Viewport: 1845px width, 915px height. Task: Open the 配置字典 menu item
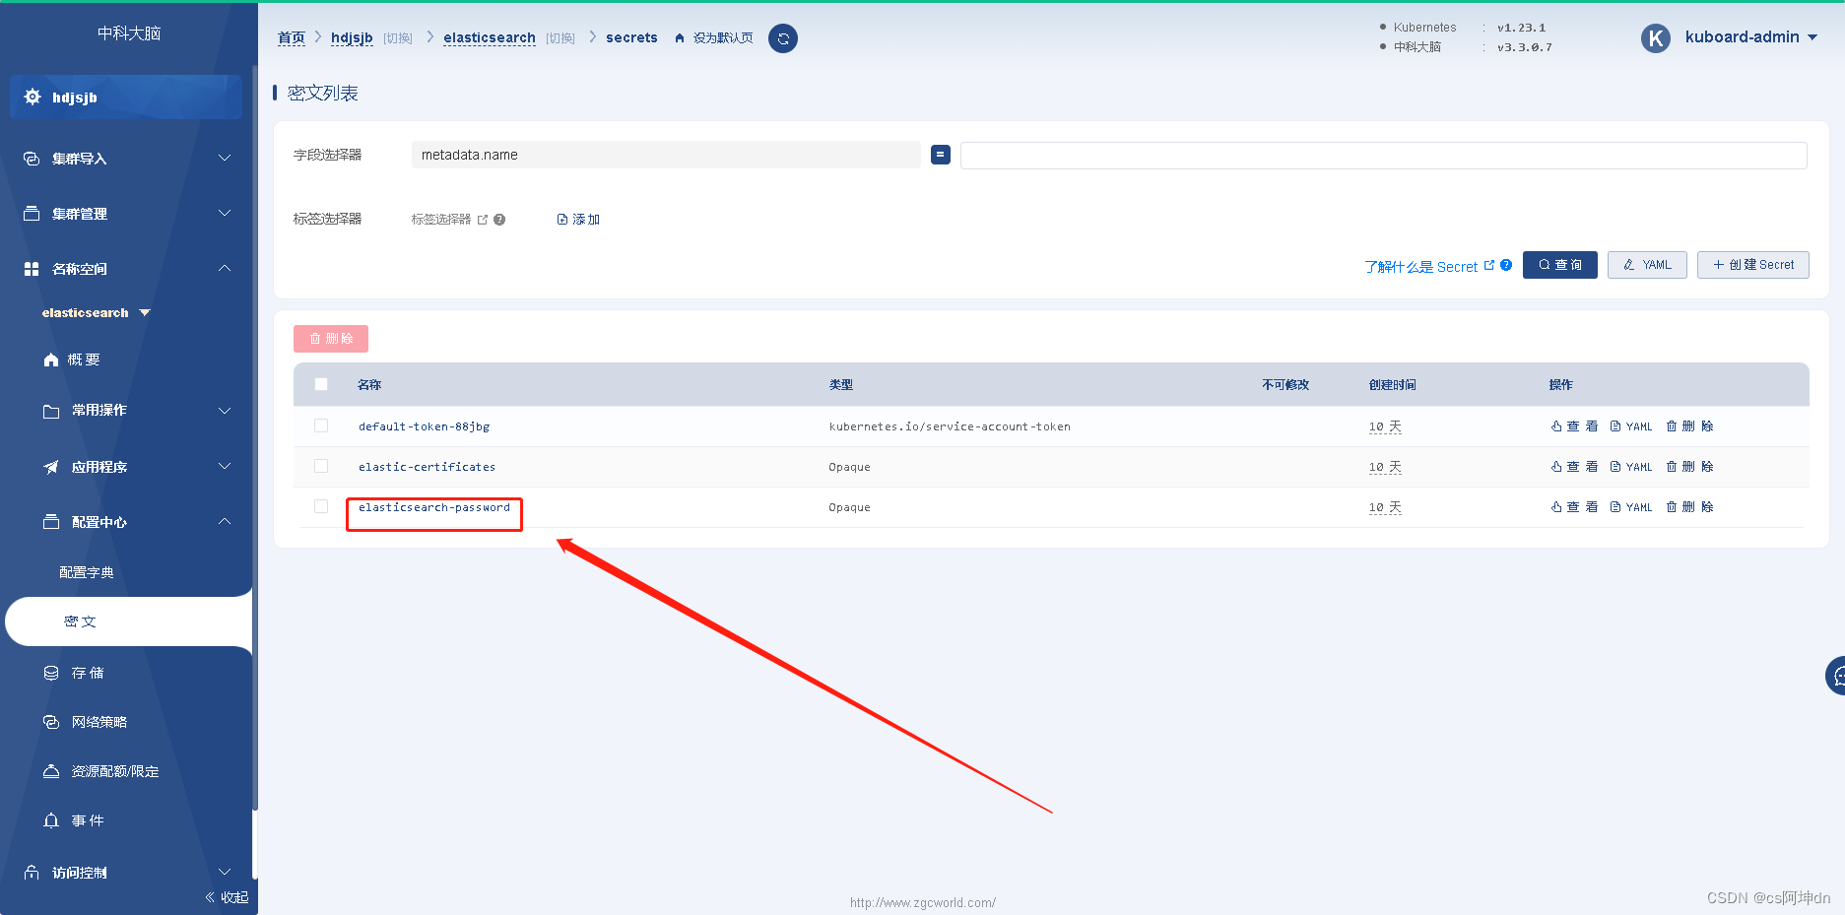coord(87,572)
